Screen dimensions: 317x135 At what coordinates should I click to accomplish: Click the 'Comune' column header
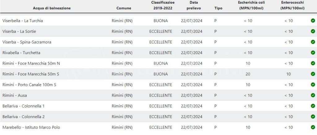(x=124, y=8)
